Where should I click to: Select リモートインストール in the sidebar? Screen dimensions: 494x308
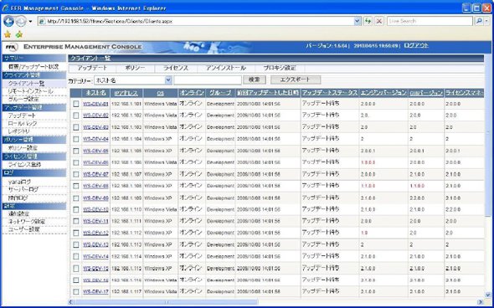coord(30,91)
